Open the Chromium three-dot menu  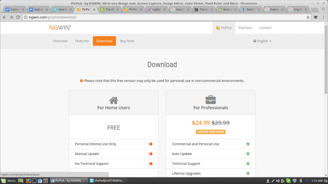point(323,17)
